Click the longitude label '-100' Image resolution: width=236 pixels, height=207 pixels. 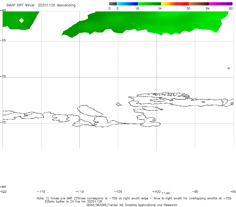coord(157,192)
